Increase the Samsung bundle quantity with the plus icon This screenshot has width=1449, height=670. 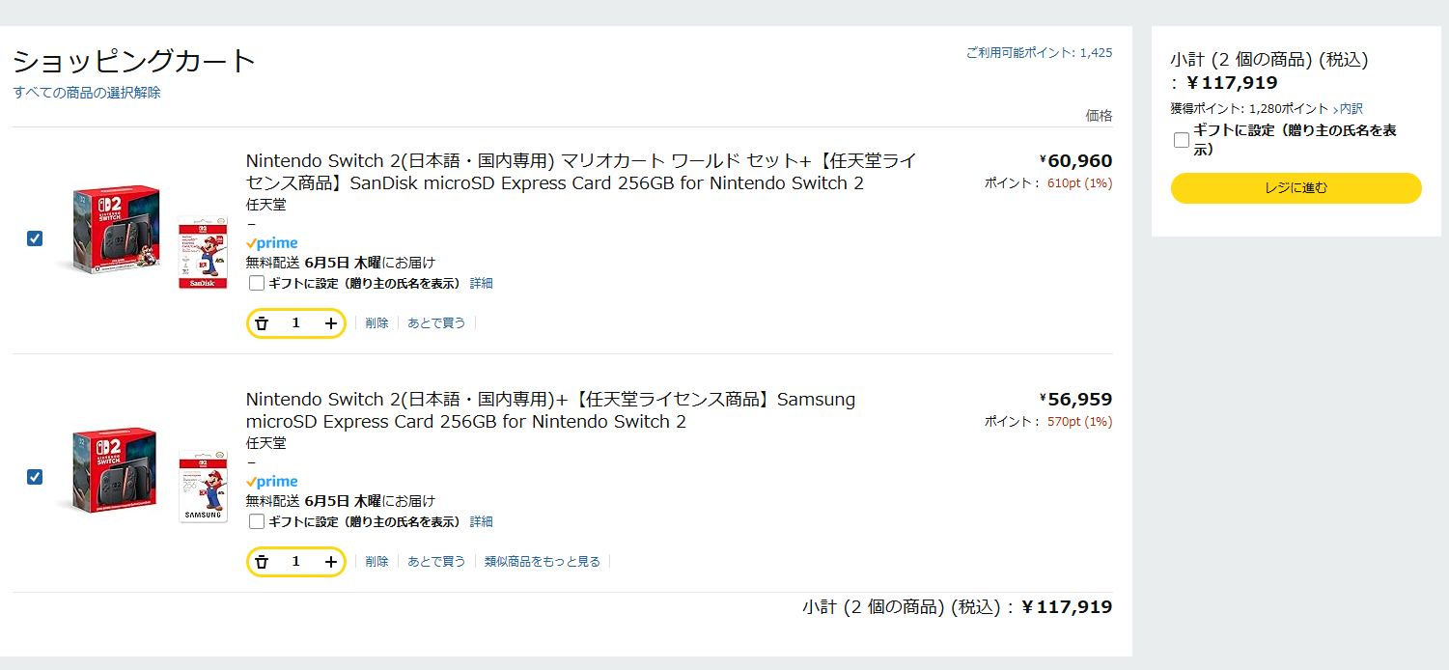click(x=331, y=562)
